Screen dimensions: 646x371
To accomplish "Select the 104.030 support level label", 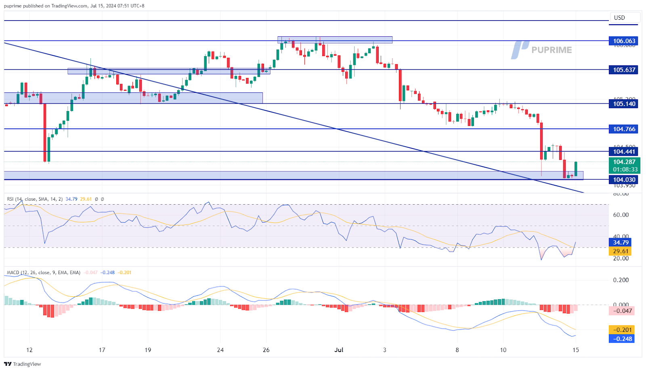I will (x=624, y=180).
